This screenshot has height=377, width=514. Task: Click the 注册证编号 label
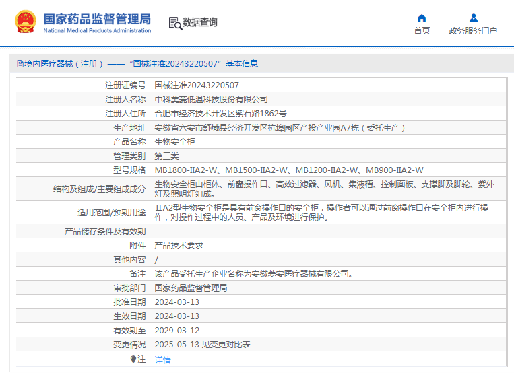[125, 85]
